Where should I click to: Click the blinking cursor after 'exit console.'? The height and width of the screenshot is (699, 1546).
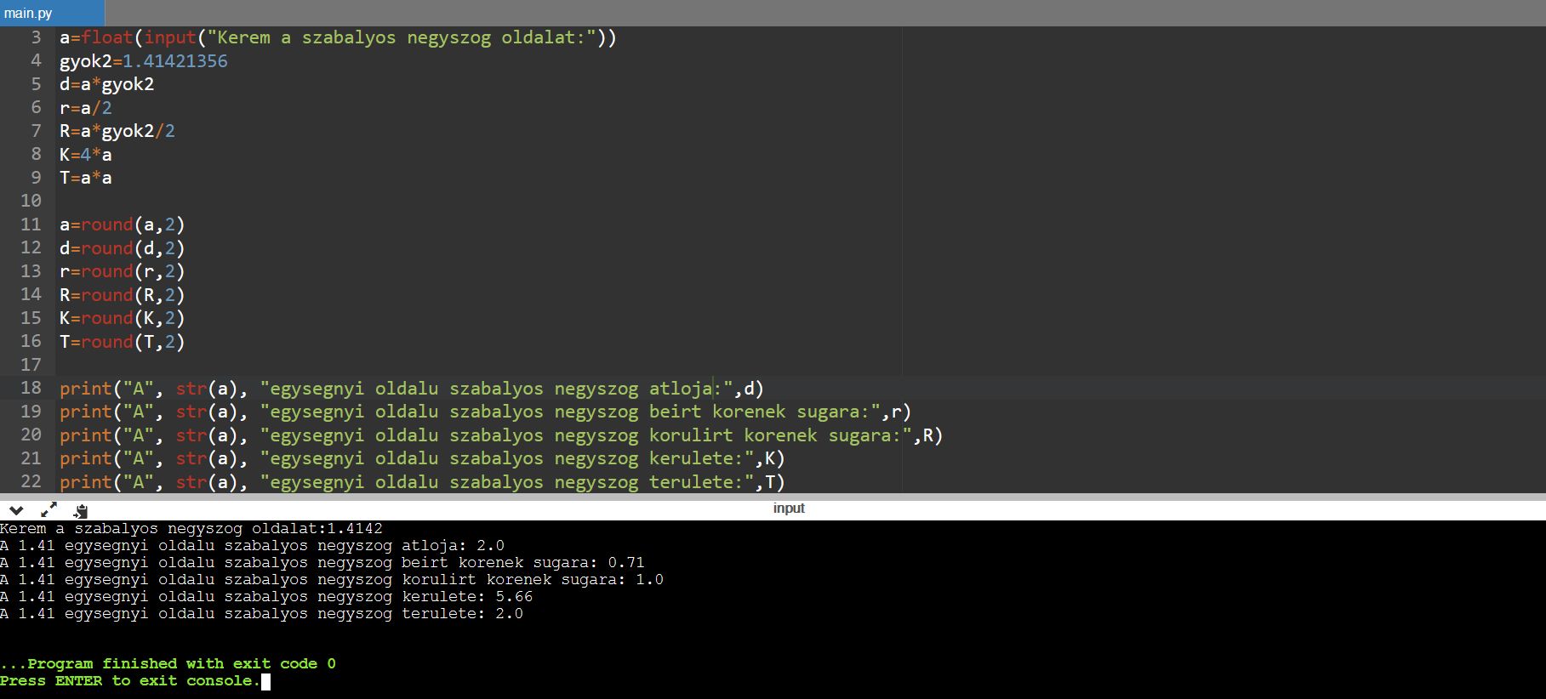pyautogui.click(x=265, y=681)
